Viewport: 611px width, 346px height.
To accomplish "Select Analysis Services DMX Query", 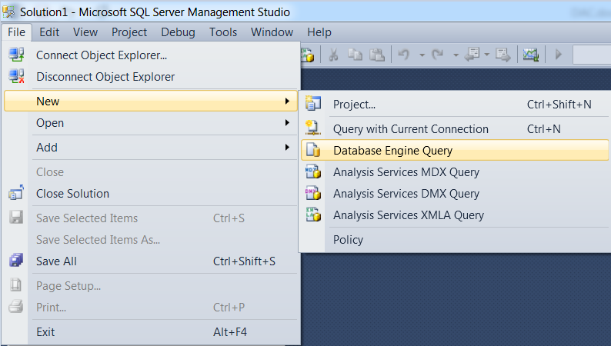I will 454,194.
